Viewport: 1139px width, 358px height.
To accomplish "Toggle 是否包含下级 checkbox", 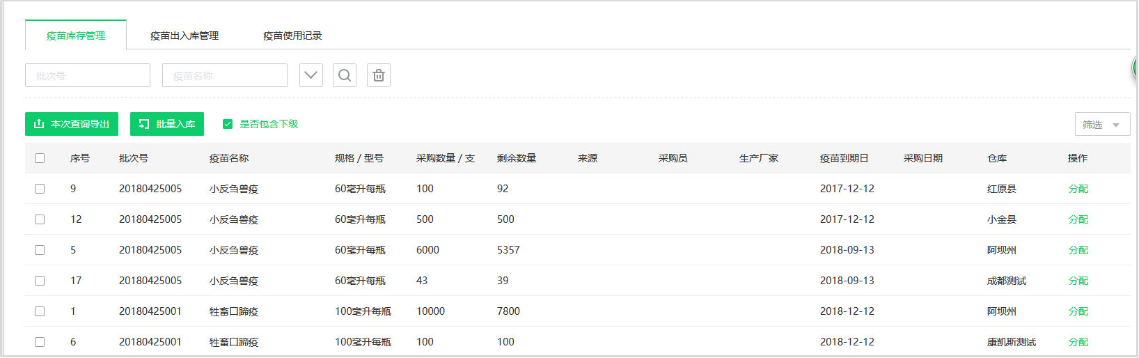I will tap(228, 124).
